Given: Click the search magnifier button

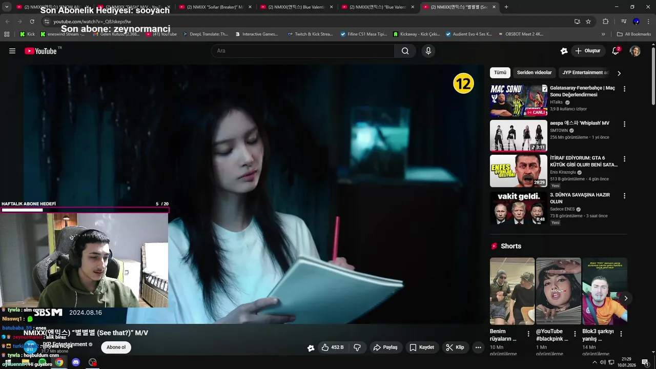Looking at the screenshot, I should pos(405,51).
